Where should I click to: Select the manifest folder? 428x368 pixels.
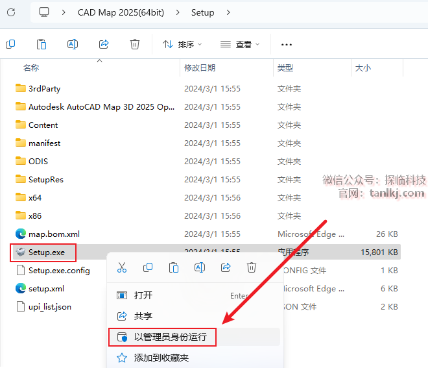[44, 143]
